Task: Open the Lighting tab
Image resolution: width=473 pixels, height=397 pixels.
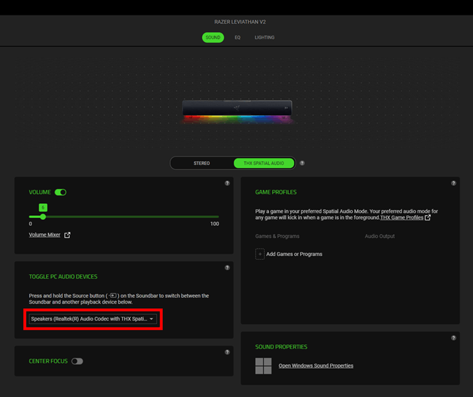Action: 264,37
